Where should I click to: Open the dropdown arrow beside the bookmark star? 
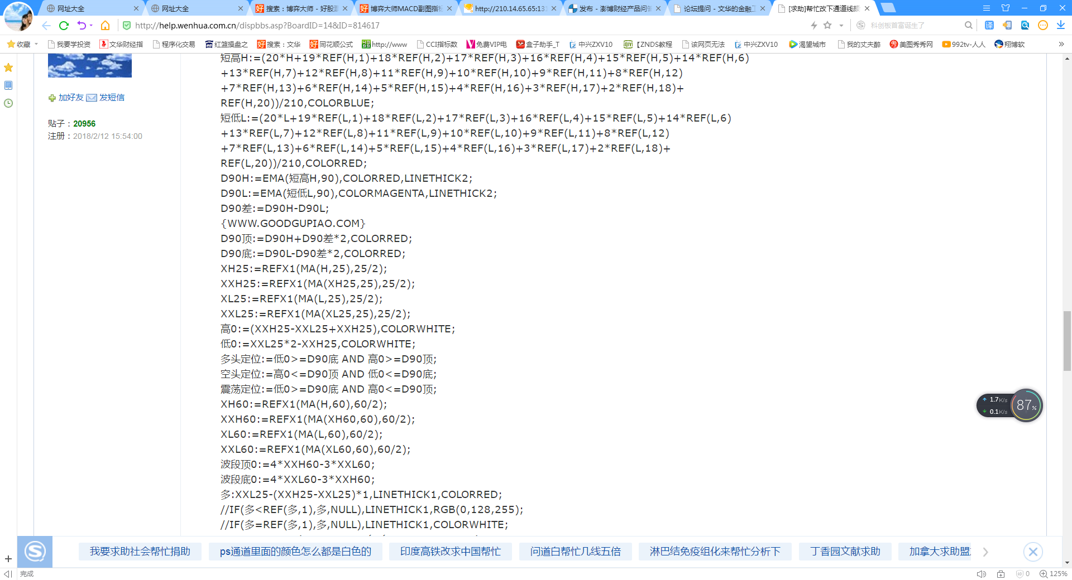point(841,25)
